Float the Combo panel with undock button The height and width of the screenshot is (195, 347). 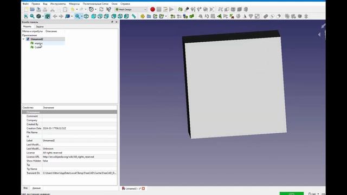(x=112, y=22)
